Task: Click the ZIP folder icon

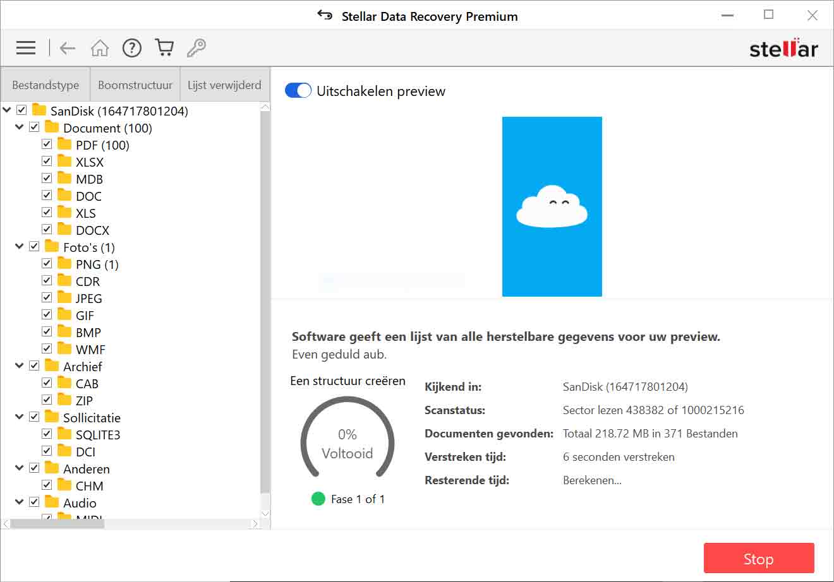Action: pos(64,400)
